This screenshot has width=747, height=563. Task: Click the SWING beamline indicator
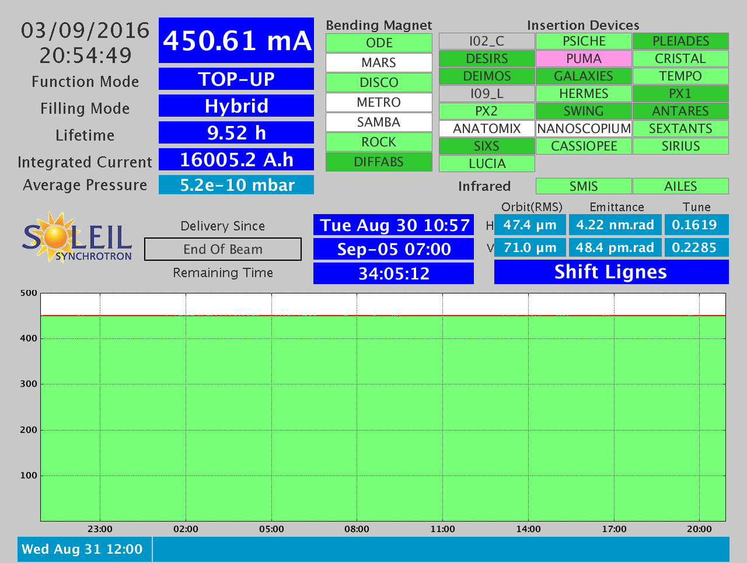pos(584,111)
